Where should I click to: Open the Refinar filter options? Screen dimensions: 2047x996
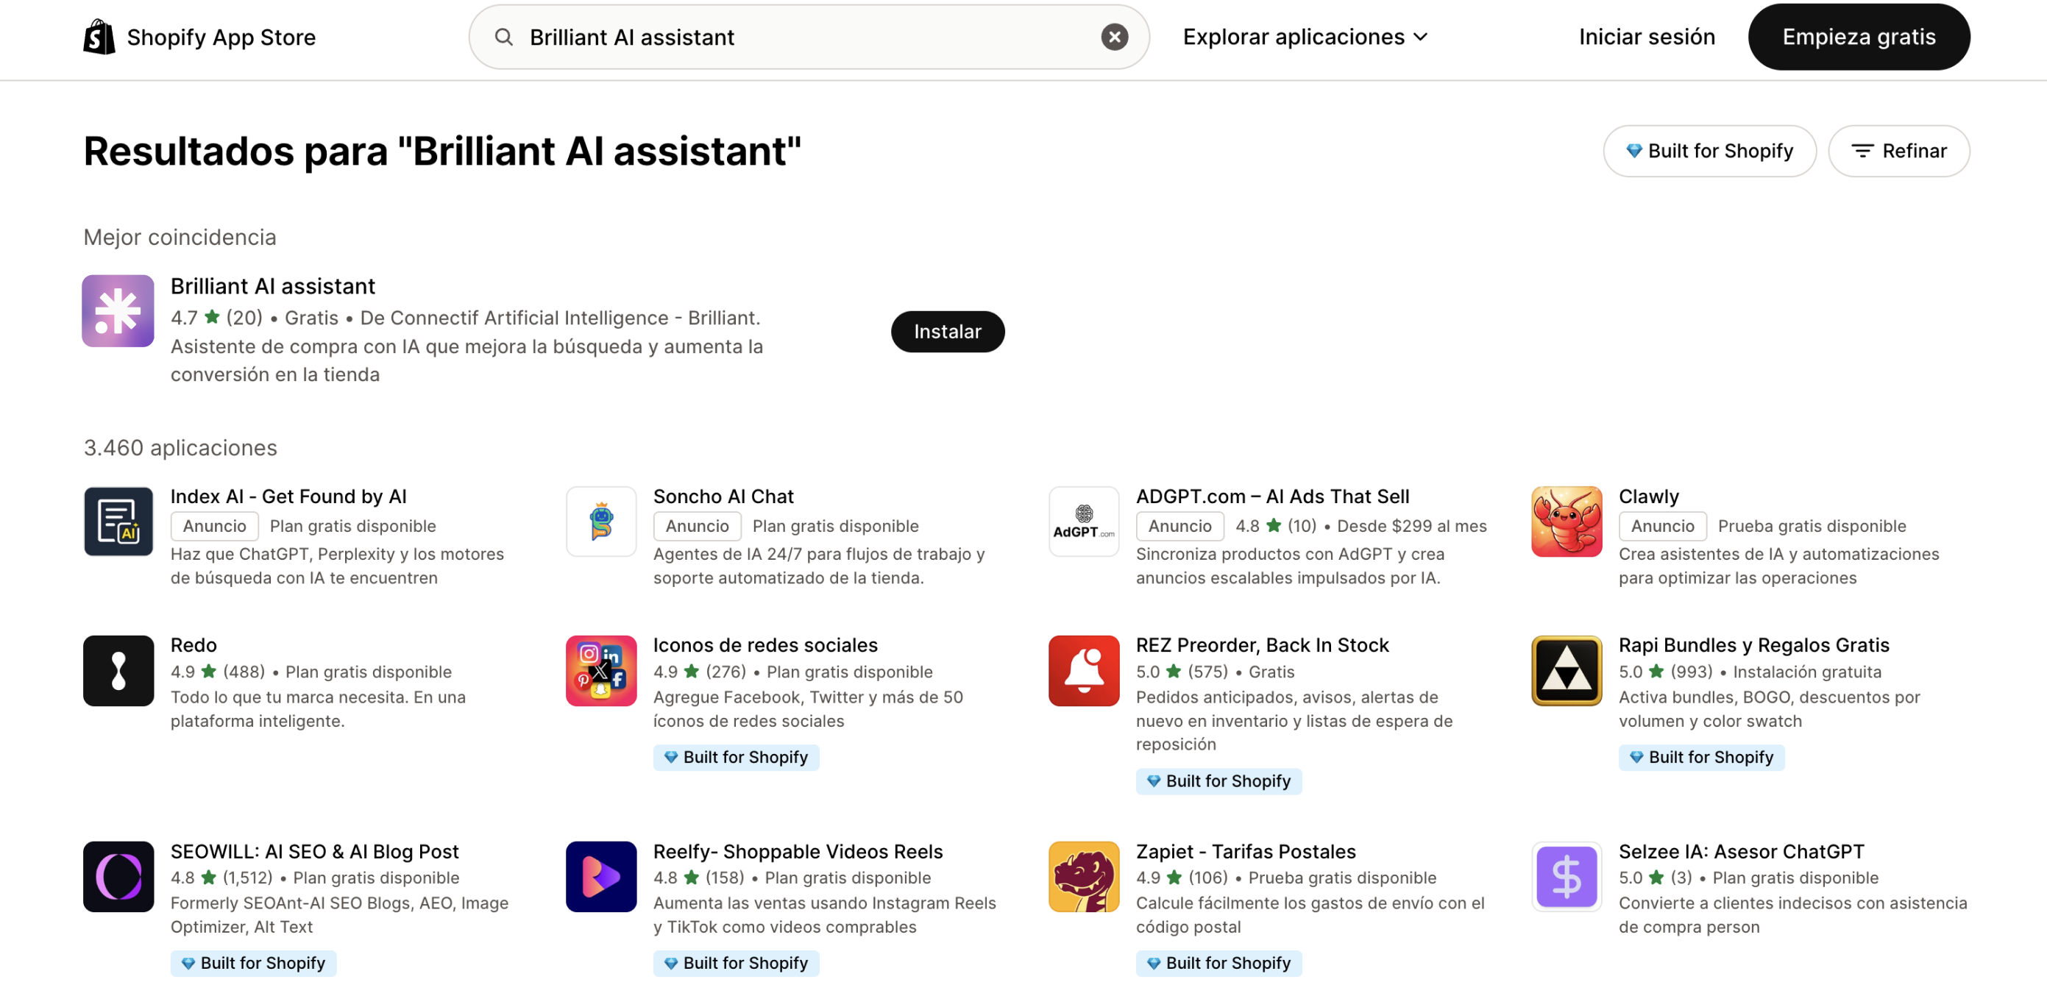pos(1898,151)
